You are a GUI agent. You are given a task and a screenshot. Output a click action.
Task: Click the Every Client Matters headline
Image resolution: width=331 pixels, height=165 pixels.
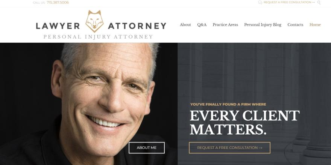pyautogui.click(x=244, y=122)
